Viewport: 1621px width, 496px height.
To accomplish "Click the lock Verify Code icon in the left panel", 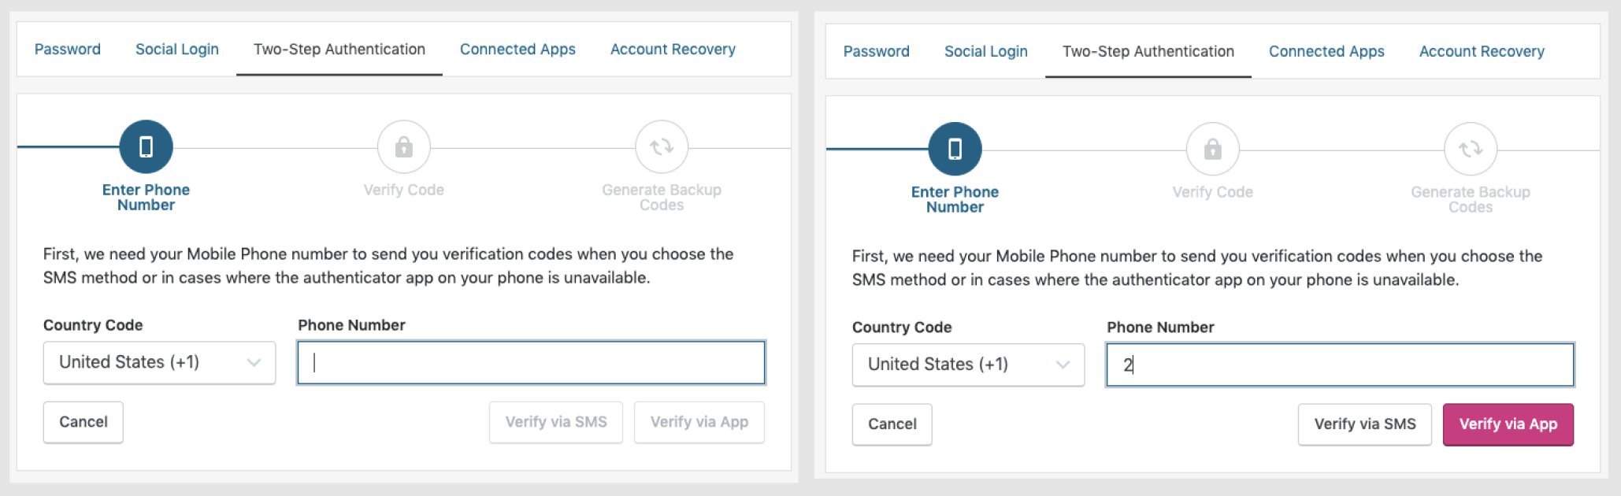I will point(403,147).
